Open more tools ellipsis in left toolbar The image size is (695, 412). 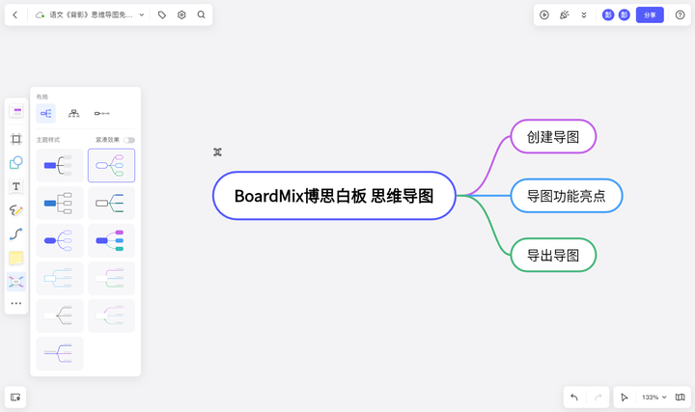click(x=16, y=304)
